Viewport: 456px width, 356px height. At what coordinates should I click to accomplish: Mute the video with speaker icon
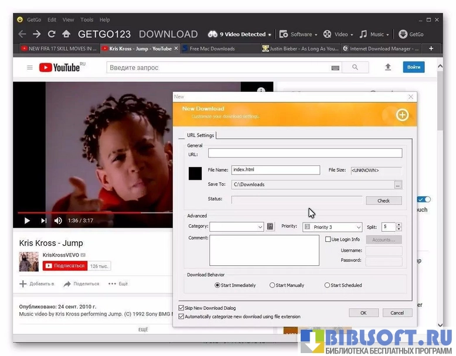[x=58, y=221]
